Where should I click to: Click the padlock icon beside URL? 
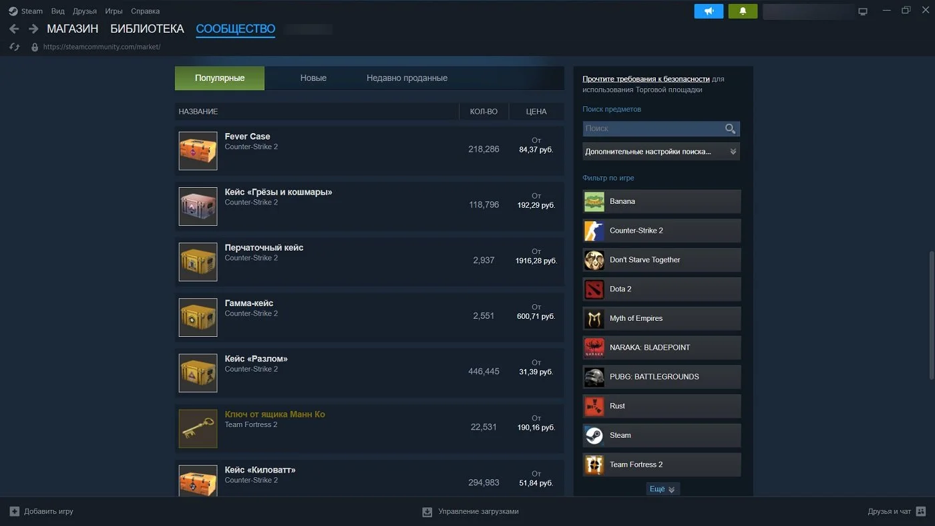pos(35,47)
